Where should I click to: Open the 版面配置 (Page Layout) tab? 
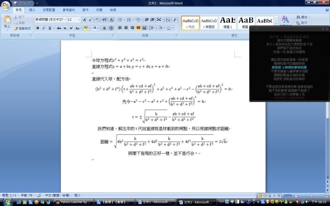coord(49,10)
